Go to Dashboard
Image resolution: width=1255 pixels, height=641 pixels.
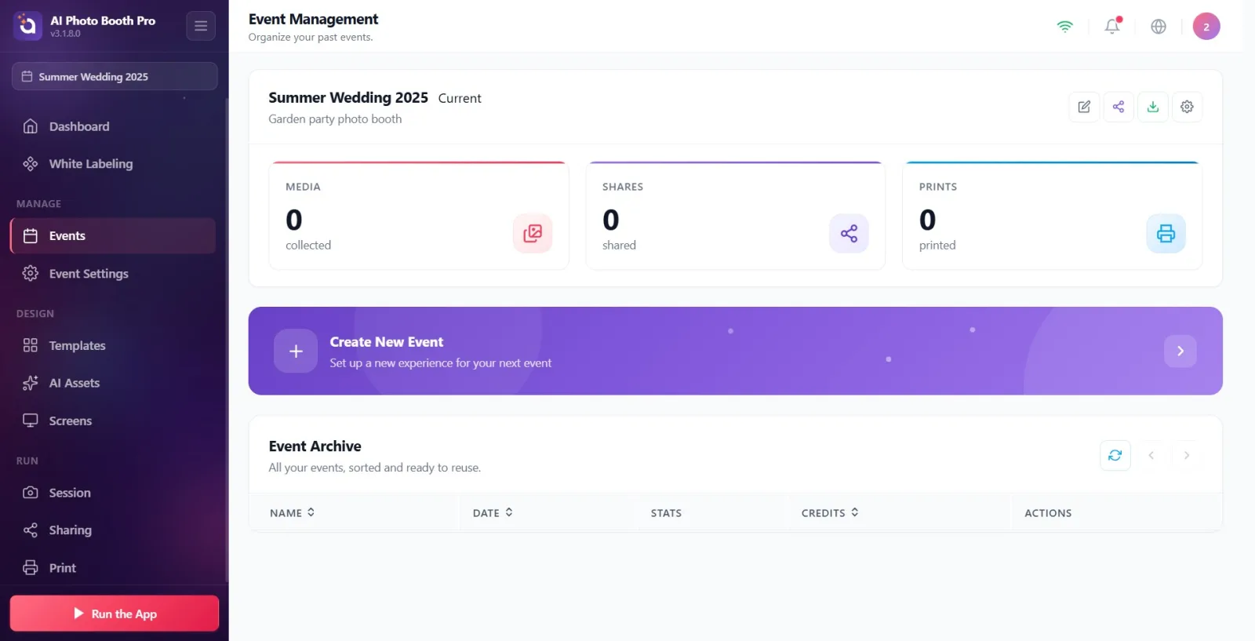(x=113, y=126)
